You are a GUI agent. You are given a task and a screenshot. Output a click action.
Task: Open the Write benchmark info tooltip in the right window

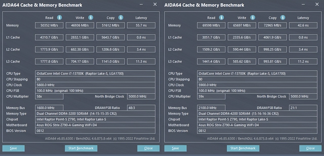point(252,18)
